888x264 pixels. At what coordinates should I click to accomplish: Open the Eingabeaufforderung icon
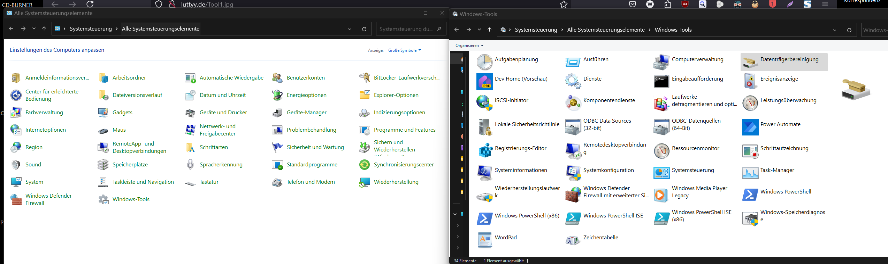[x=661, y=82]
